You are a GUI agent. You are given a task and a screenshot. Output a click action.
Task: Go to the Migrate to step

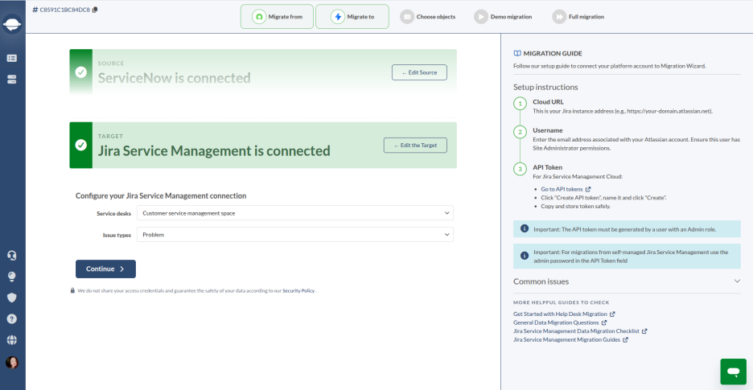352,17
